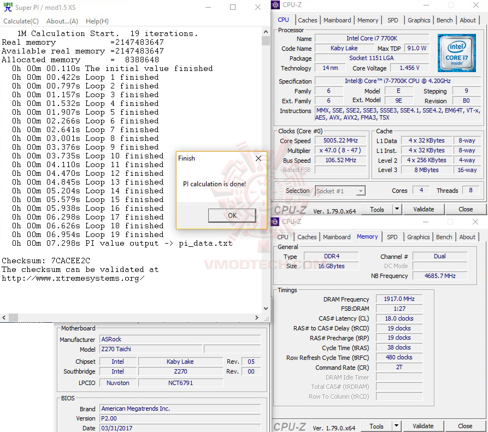Image resolution: width=488 pixels, height=432 pixels.
Task: Maximize the Super PI window
Action: 232,7
